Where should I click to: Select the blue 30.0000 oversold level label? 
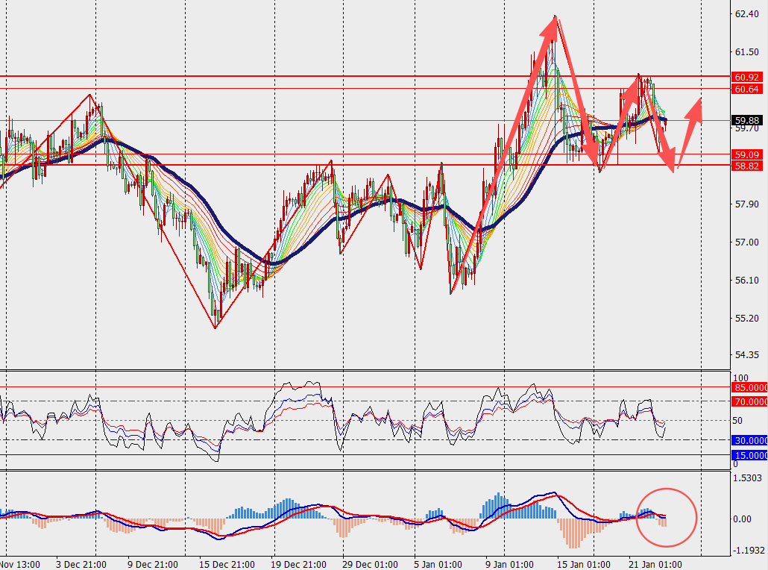coord(750,440)
